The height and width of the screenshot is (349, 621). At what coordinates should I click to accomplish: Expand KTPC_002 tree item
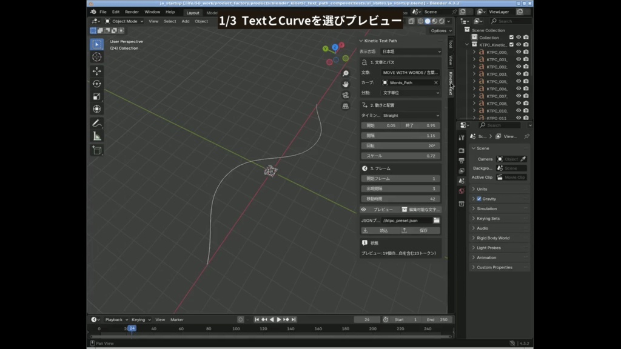pos(474,67)
